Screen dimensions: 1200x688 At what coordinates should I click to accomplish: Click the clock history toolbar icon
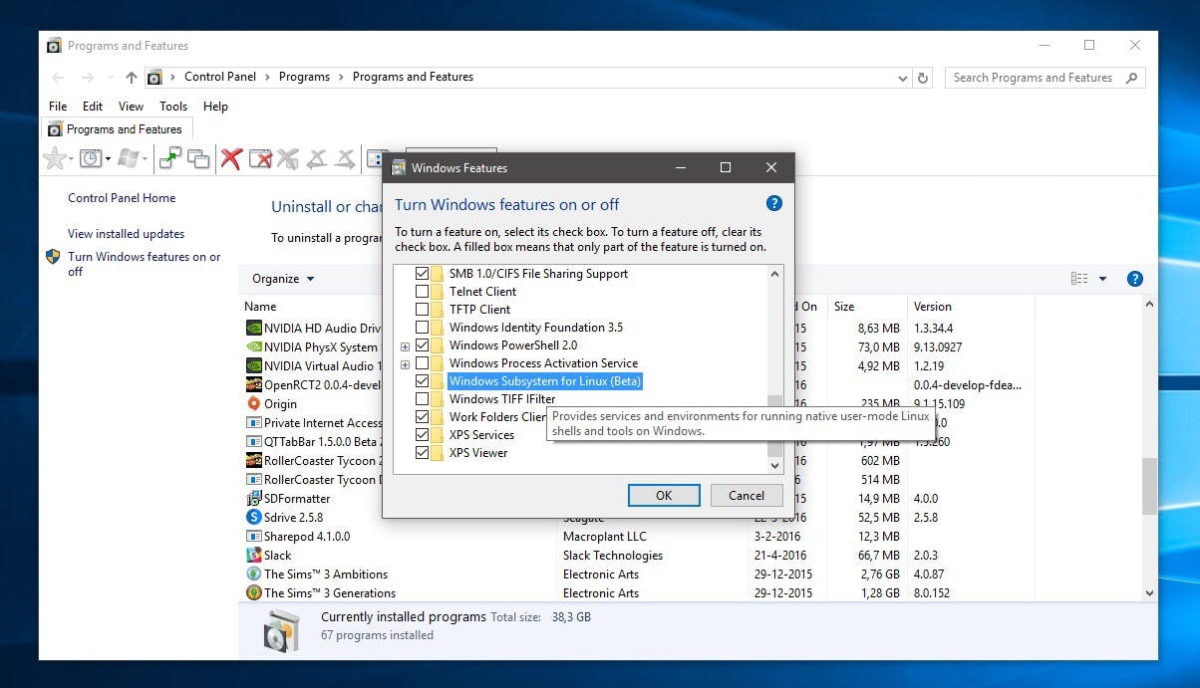91,158
